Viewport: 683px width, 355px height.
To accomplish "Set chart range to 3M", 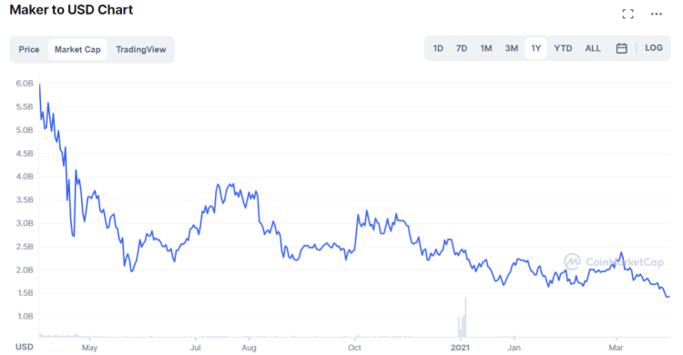I will (512, 48).
